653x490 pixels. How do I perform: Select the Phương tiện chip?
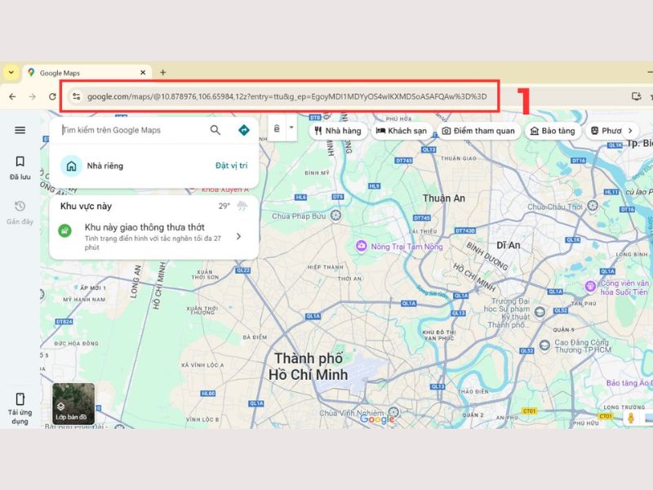pos(606,131)
